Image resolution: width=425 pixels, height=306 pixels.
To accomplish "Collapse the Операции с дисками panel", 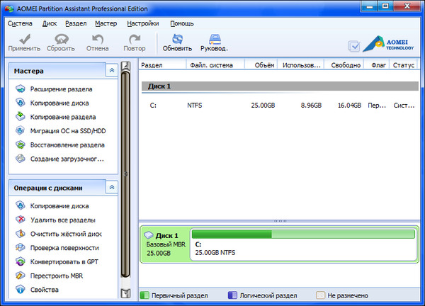I will click(111, 188).
